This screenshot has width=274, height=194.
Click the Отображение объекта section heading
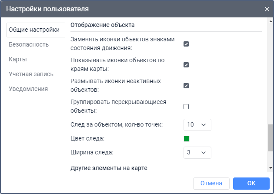tap(103, 25)
